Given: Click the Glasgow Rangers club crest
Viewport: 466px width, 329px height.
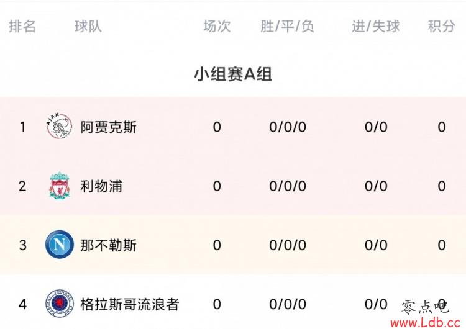Looking at the screenshot, I should [x=60, y=304].
